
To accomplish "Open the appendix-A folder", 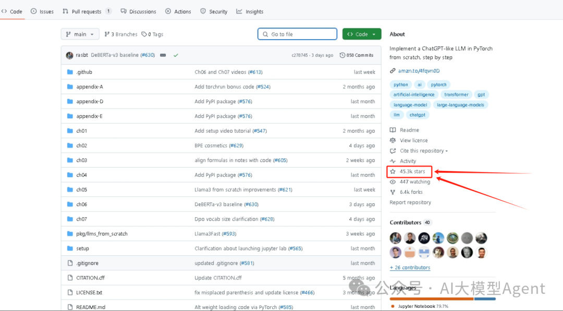I will coord(90,86).
